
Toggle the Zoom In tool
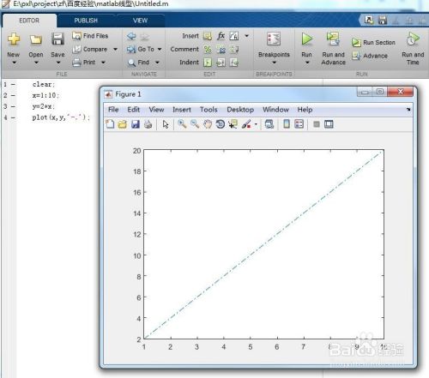182,124
